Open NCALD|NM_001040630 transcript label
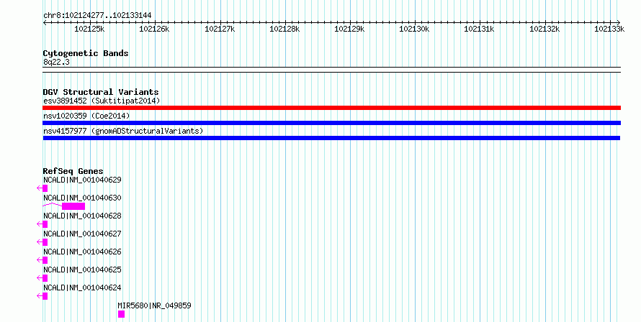 [x=82, y=198]
